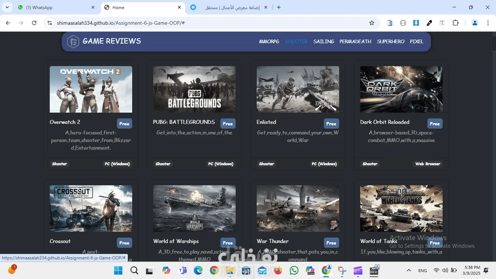Open the Extensions puzzle menu
This screenshot has width=496, height=279.
pos(455,23)
